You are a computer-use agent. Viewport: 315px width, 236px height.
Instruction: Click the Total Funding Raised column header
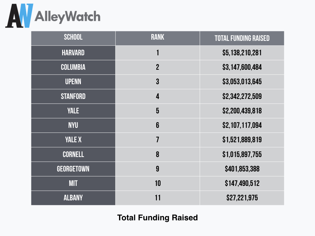[242, 38]
